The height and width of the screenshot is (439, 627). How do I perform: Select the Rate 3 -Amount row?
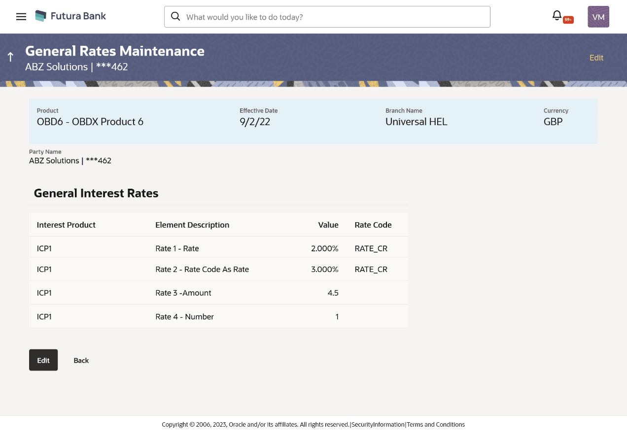click(183, 293)
